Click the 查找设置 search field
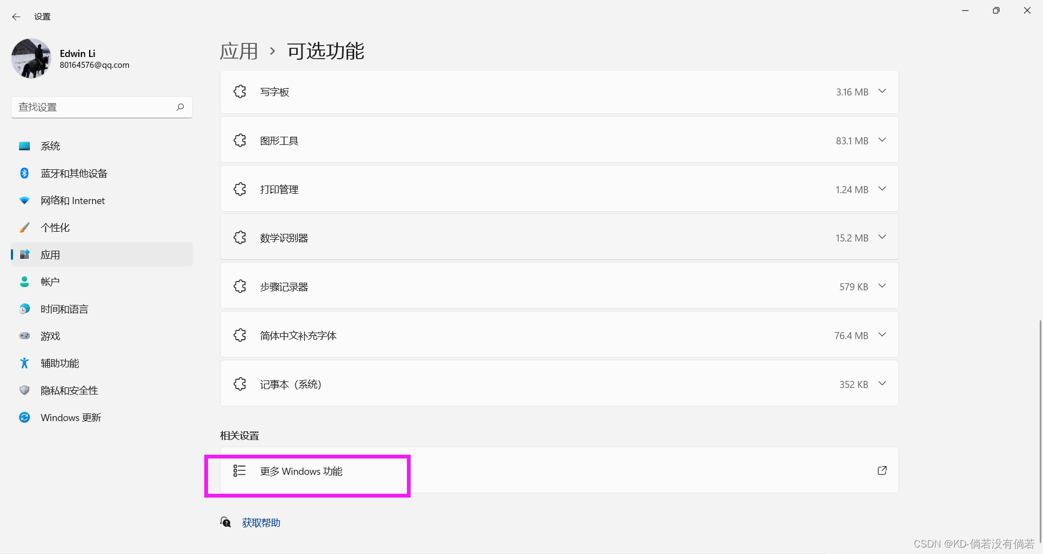This screenshot has width=1043, height=554. pos(102,107)
